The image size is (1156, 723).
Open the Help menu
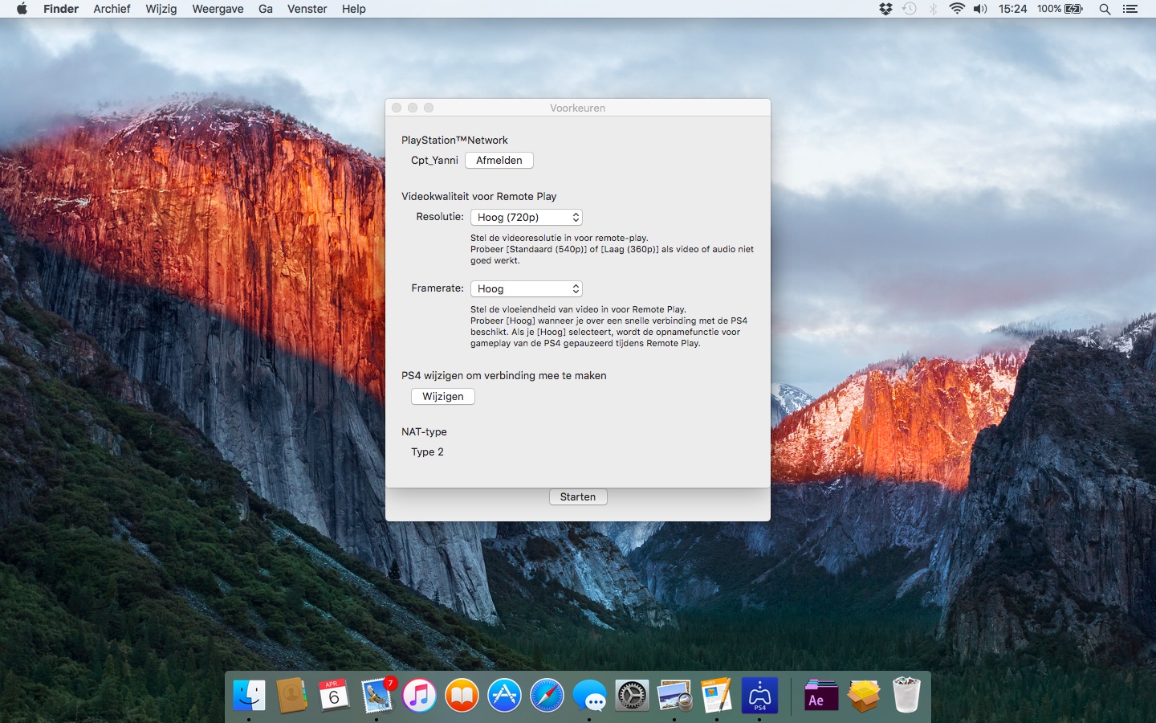(354, 9)
